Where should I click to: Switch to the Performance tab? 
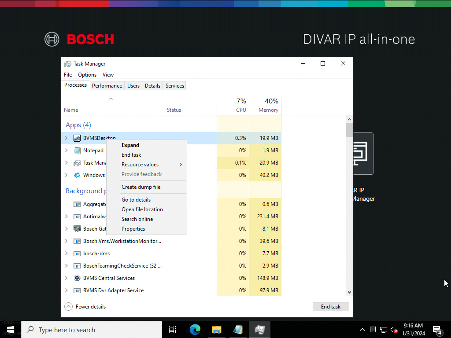(107, 86)
